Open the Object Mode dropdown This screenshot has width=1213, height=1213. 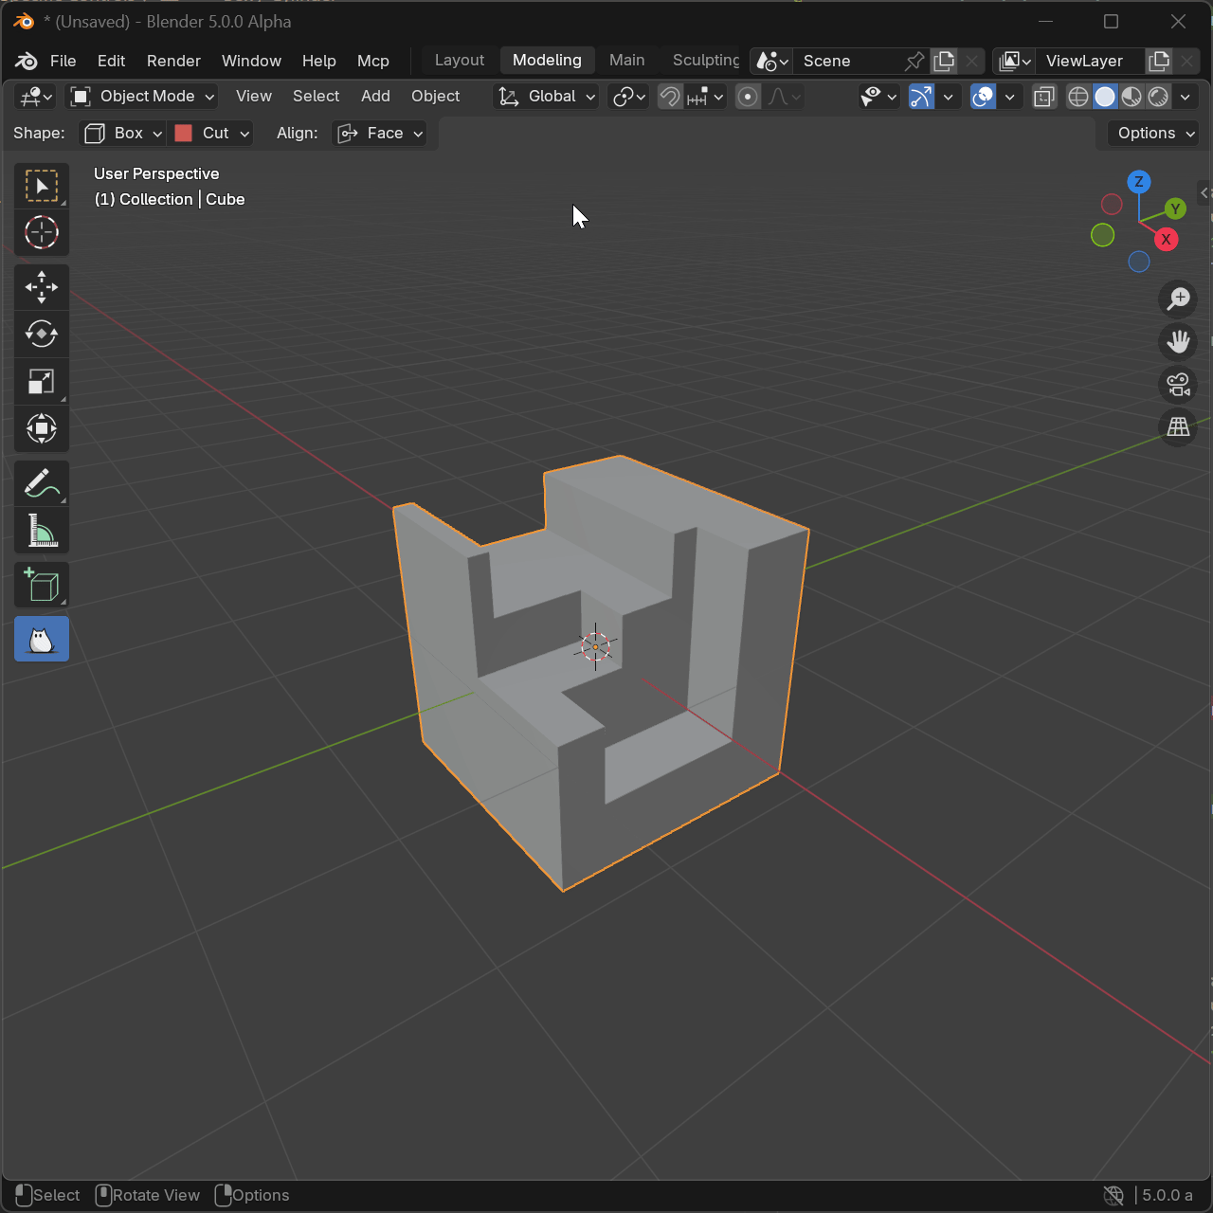[143, 97]
